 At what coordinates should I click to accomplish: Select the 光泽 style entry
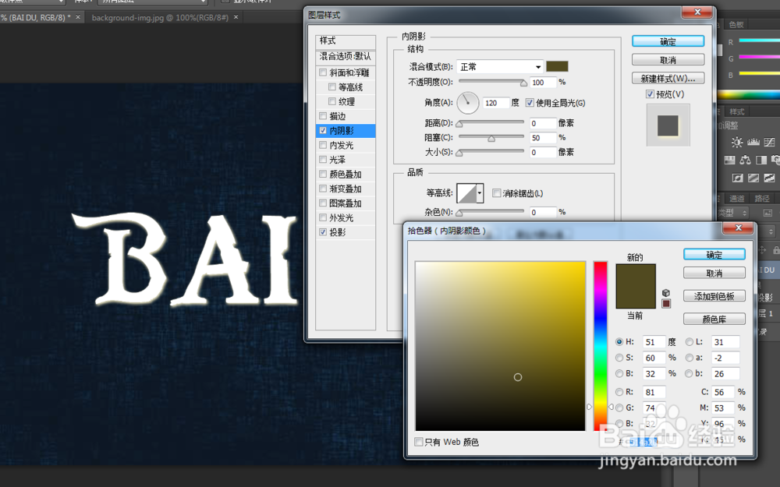(346, 160)
